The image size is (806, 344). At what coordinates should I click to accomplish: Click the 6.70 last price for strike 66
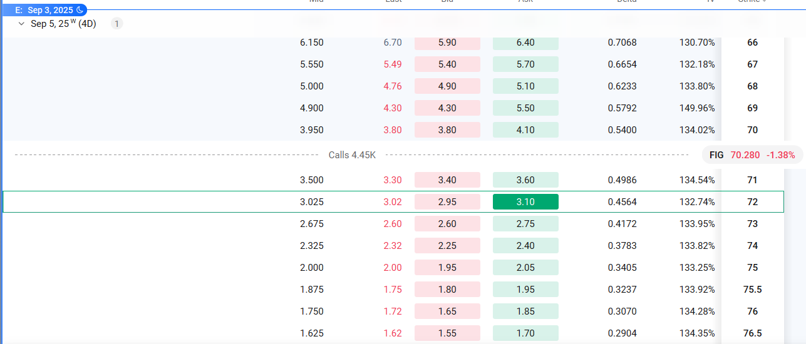point(393,43)
